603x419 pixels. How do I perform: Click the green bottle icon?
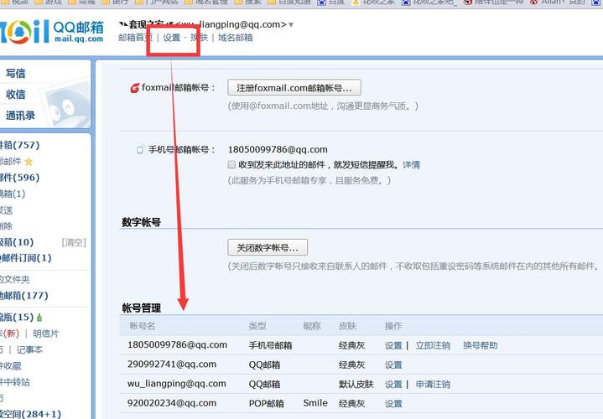39,318
